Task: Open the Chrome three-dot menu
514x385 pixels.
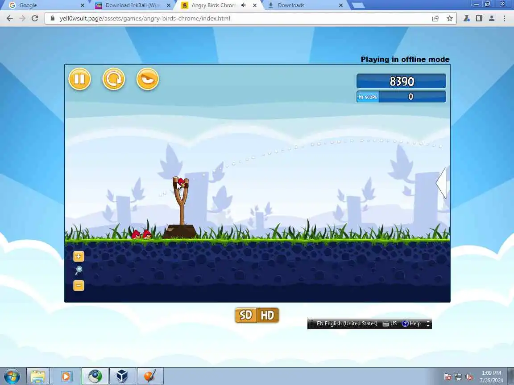Action: tap(504, 18)
